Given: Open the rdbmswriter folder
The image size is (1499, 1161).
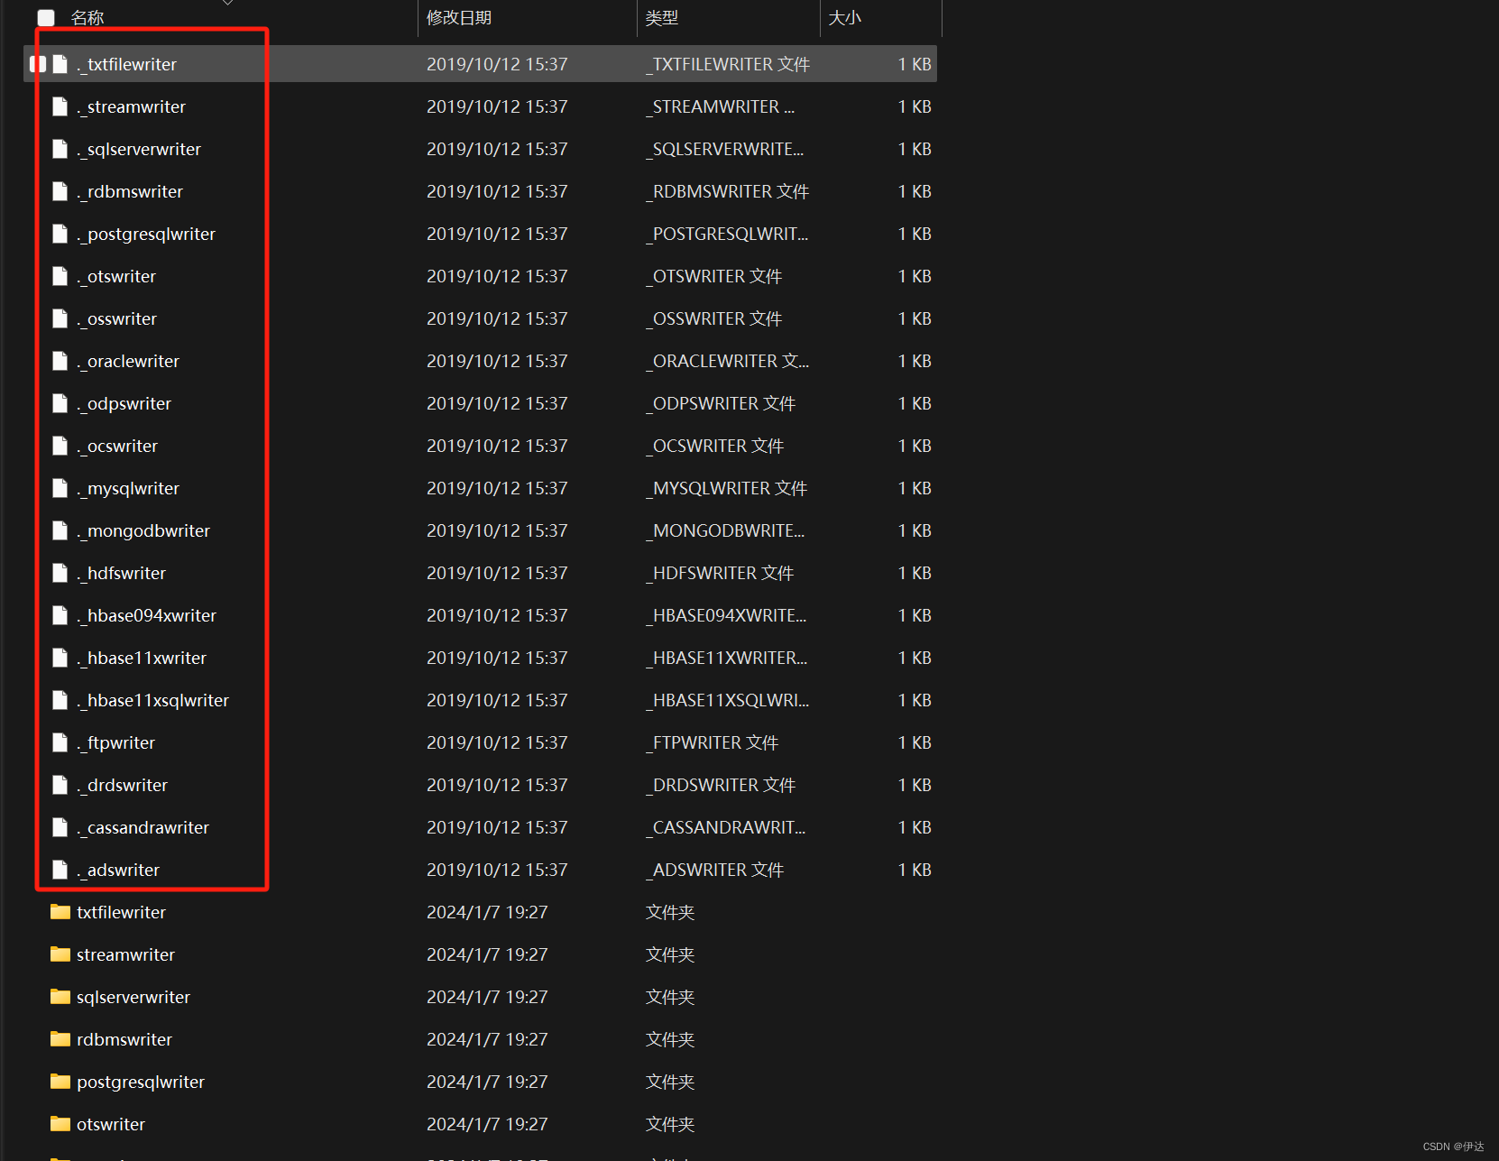Looking at the screenshot, I should click(124, 1039).
